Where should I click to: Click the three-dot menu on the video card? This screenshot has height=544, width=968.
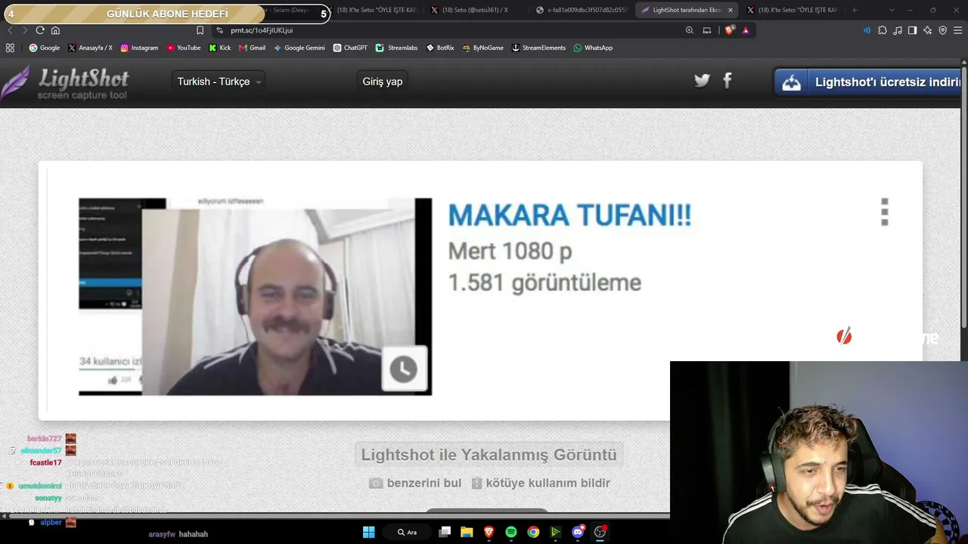[x=885, y=212]
